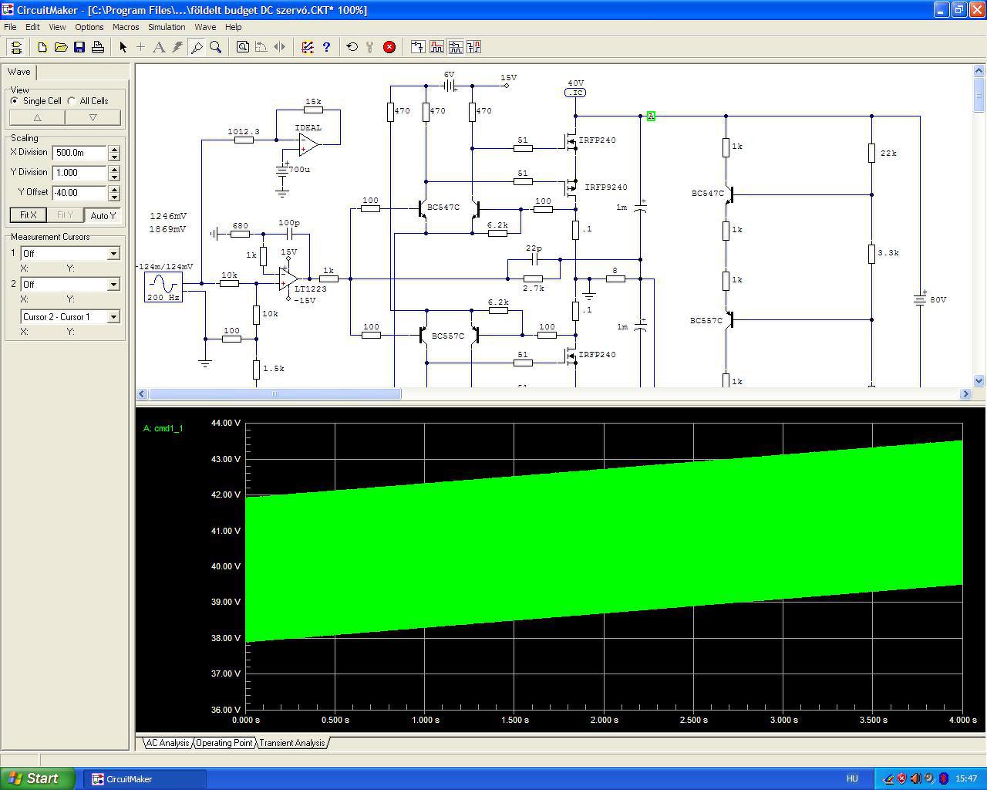Click the first waveform toolbar icon after Stop
Image resolution: width=987 pixels, height=790 pixels.
418,47
